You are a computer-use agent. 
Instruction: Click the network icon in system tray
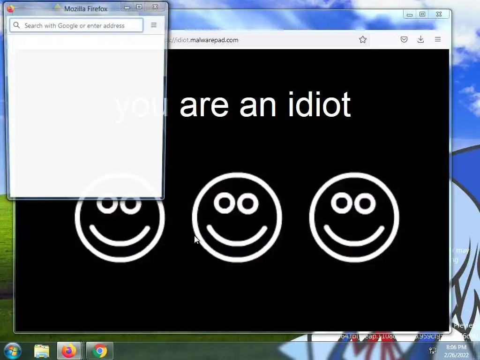[x=433, y=351]
